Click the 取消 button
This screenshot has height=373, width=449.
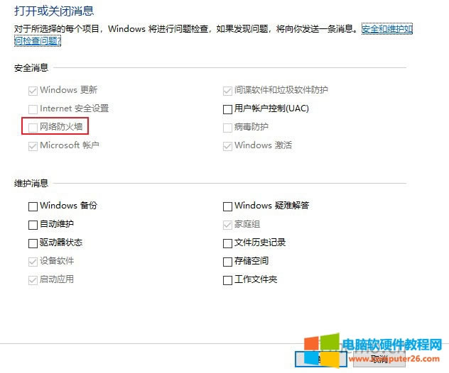click(x=379, y=359)
